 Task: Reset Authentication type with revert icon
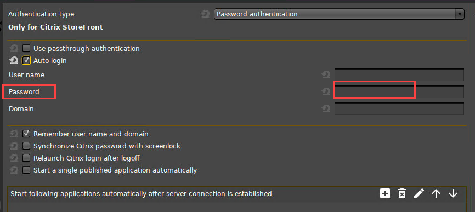pyautogui.click(x=205, y=14)
